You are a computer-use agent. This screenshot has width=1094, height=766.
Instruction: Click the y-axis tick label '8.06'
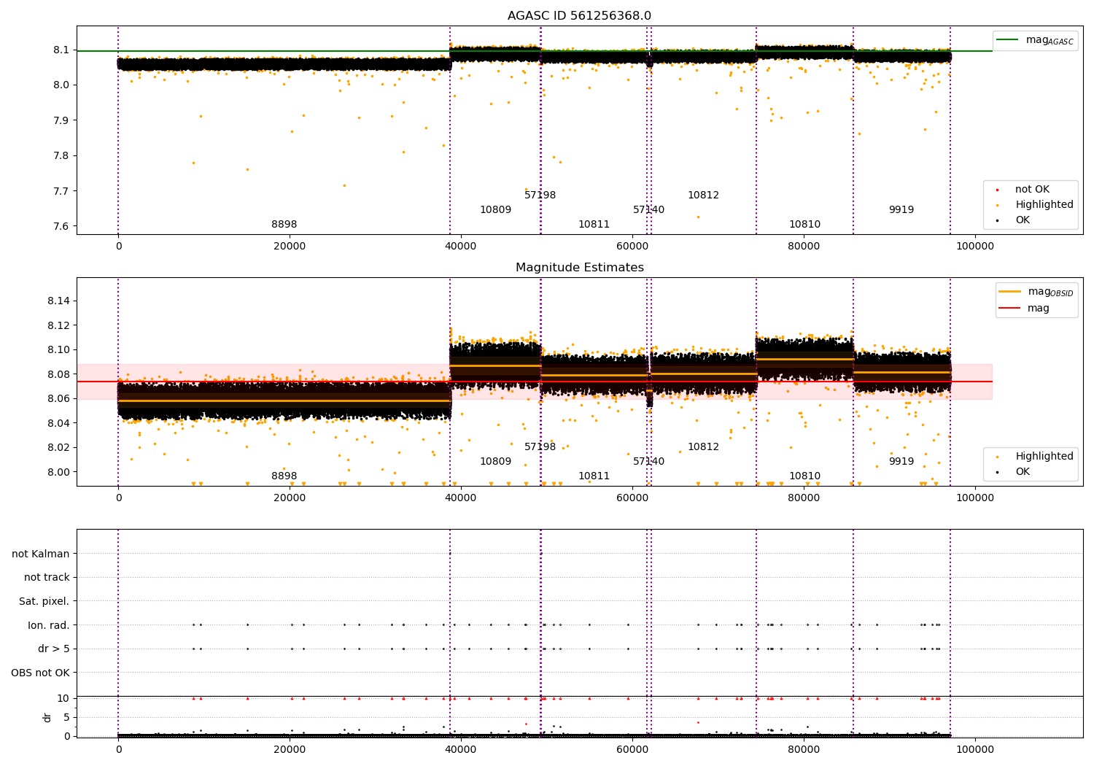tap(59, 399)
